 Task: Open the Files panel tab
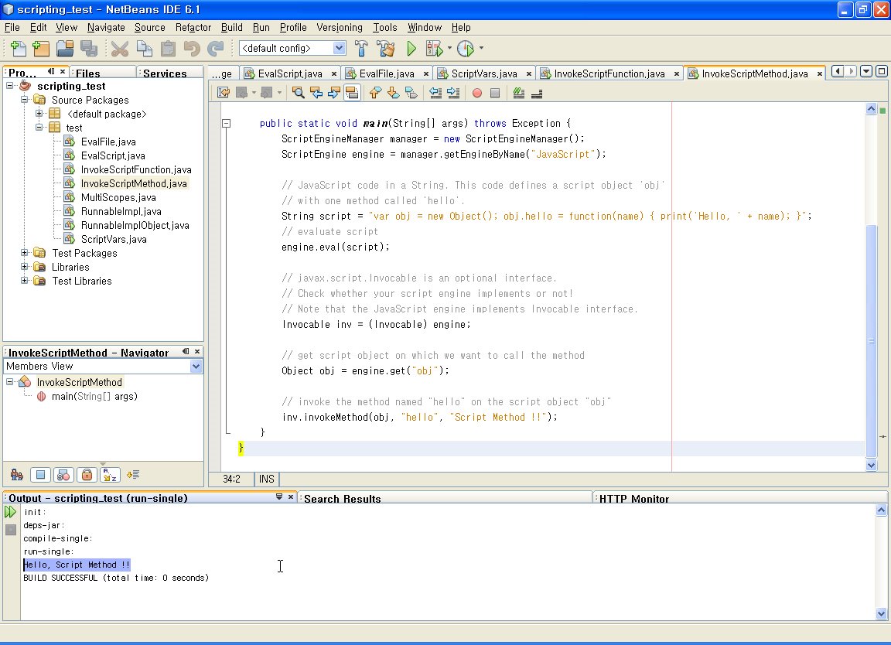(88, 73)
